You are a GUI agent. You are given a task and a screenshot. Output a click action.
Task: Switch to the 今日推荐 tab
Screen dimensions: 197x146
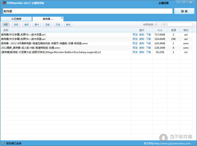[x=16, y=19]
